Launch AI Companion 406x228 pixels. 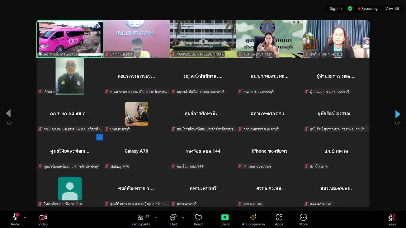click(253, 218)
